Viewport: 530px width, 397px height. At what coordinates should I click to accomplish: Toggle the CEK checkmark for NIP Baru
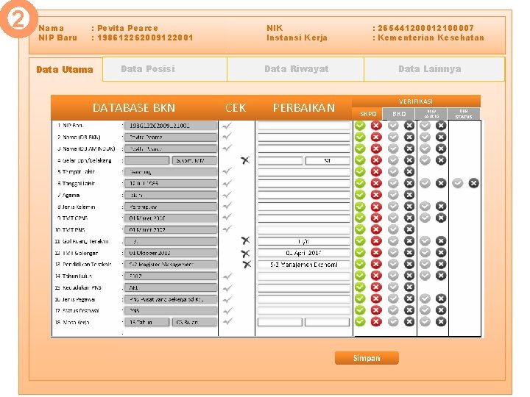(x=227, y=126)
